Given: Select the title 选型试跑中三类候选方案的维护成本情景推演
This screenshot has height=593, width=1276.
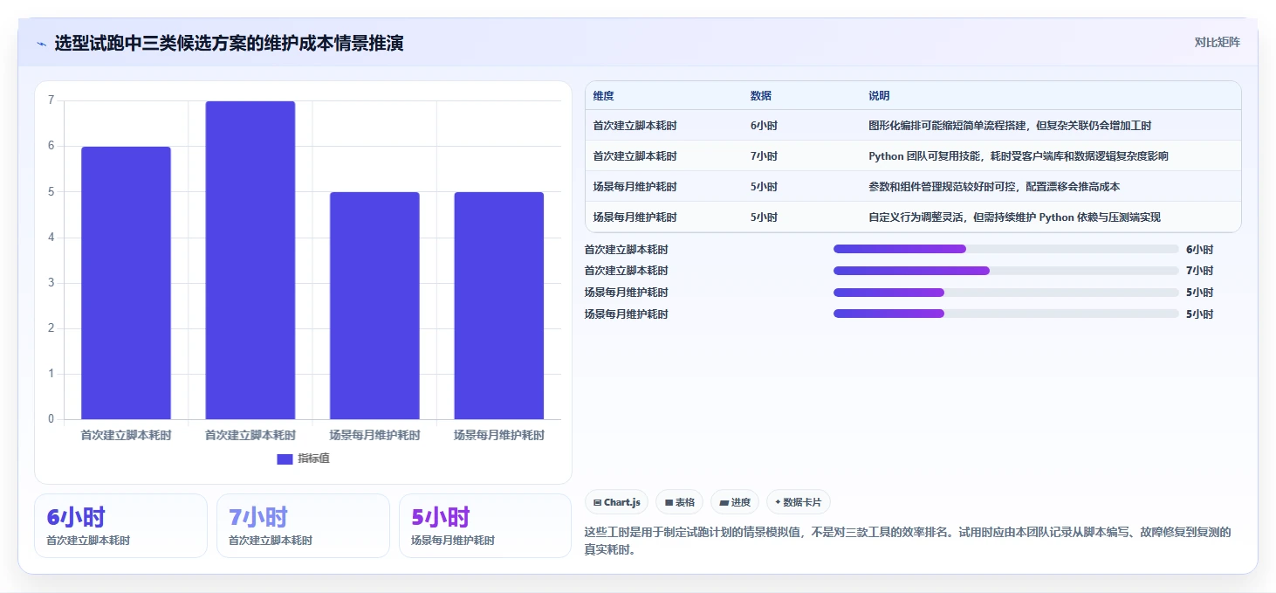Looking at the screenshot, I should click(x=229, y=43).
